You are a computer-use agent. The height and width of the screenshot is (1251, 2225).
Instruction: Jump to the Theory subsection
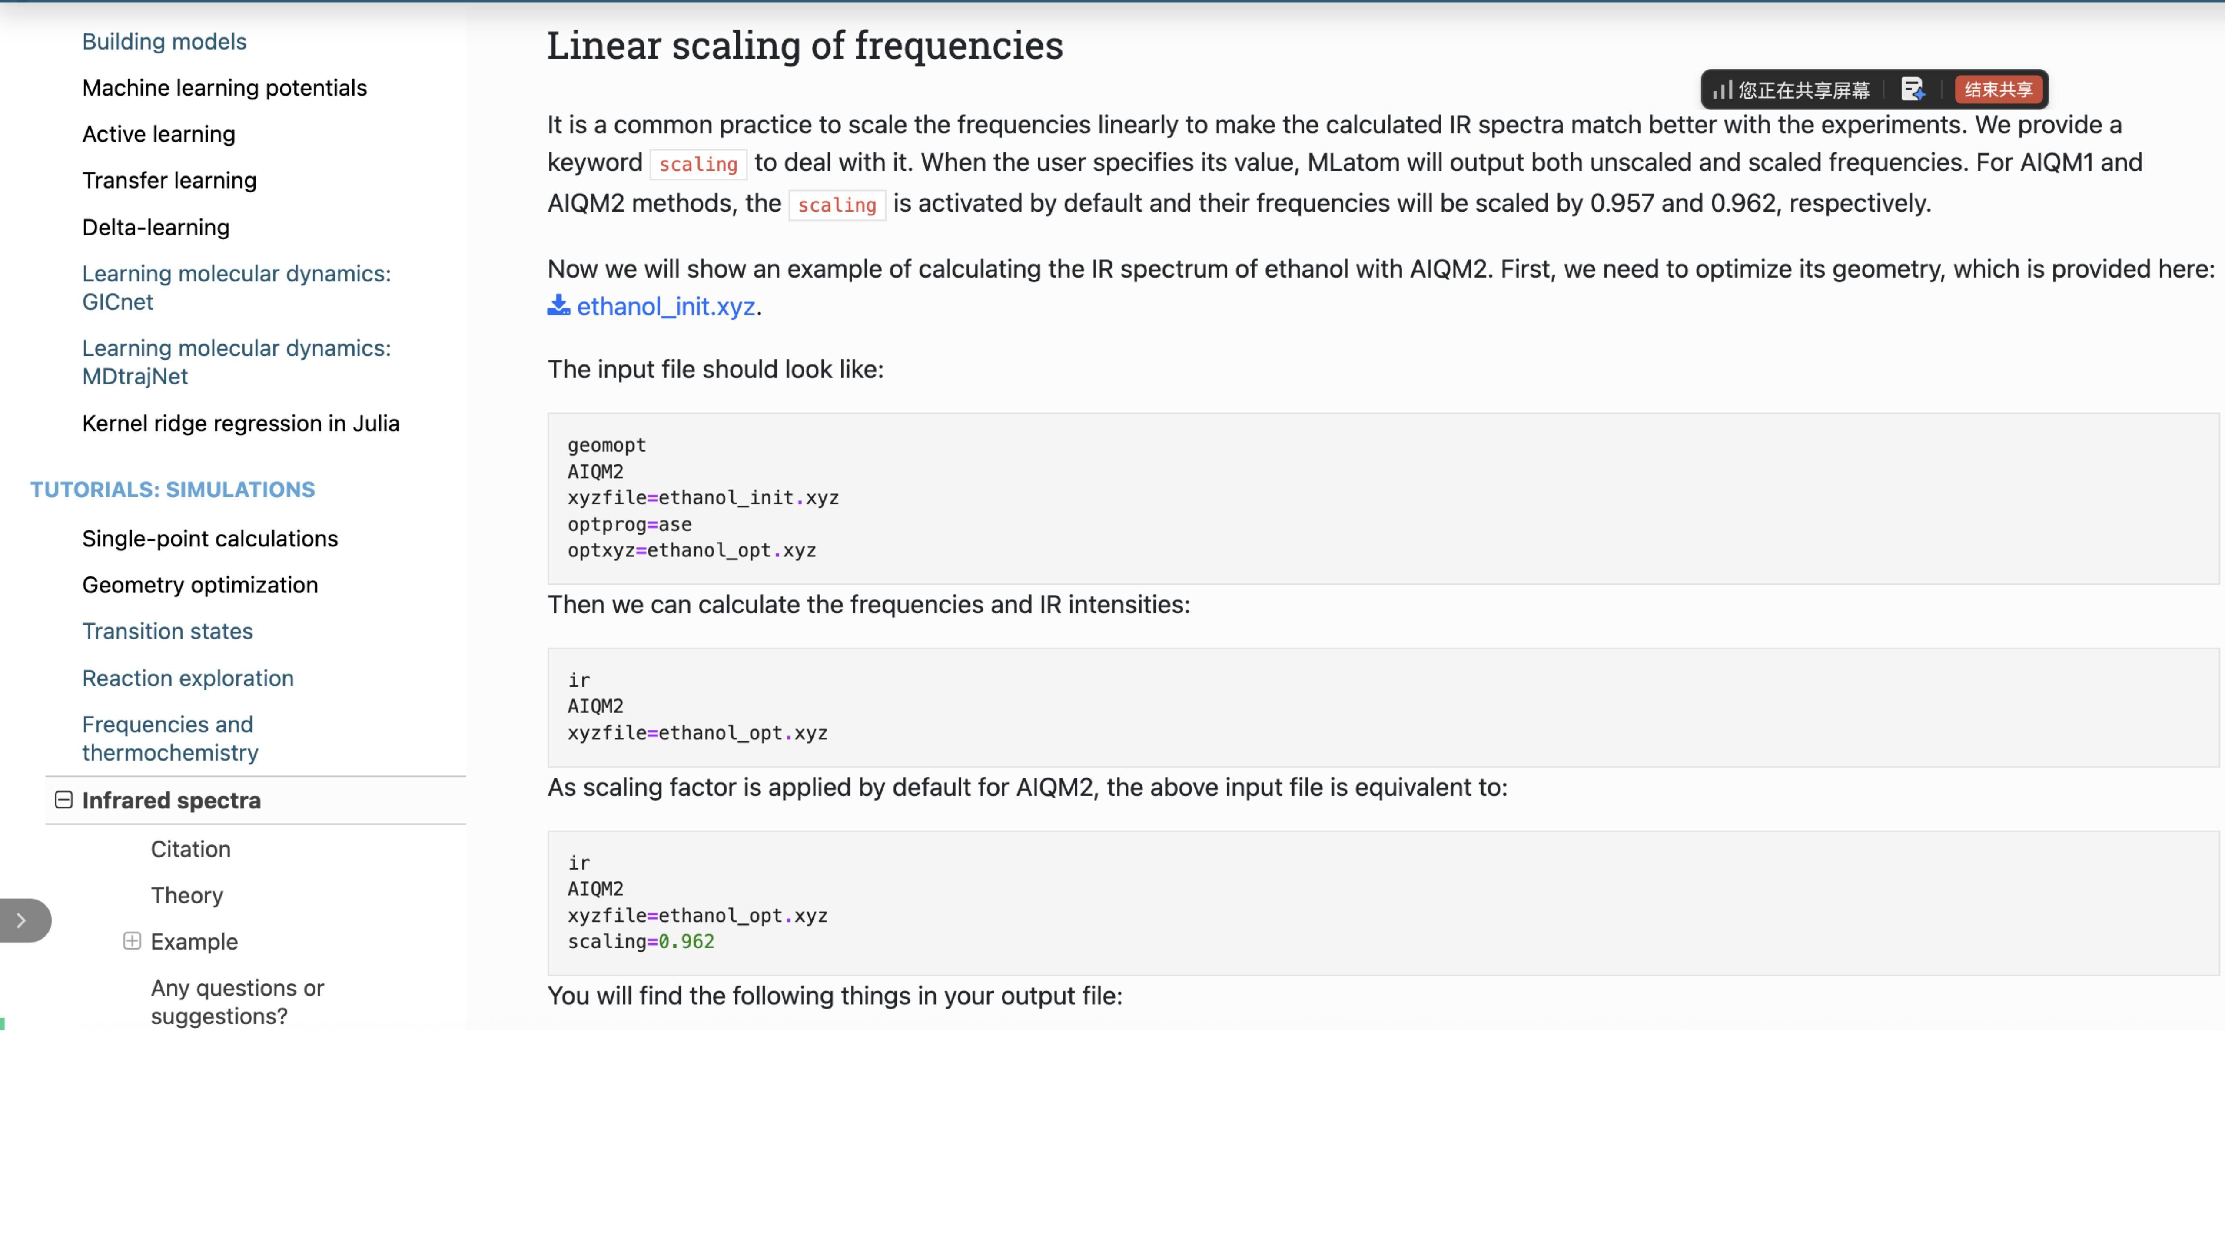[186, 895]
